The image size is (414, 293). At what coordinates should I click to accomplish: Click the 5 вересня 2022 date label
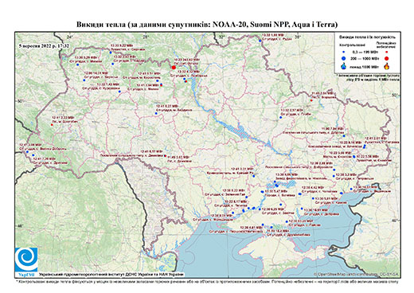coord(44,45)
